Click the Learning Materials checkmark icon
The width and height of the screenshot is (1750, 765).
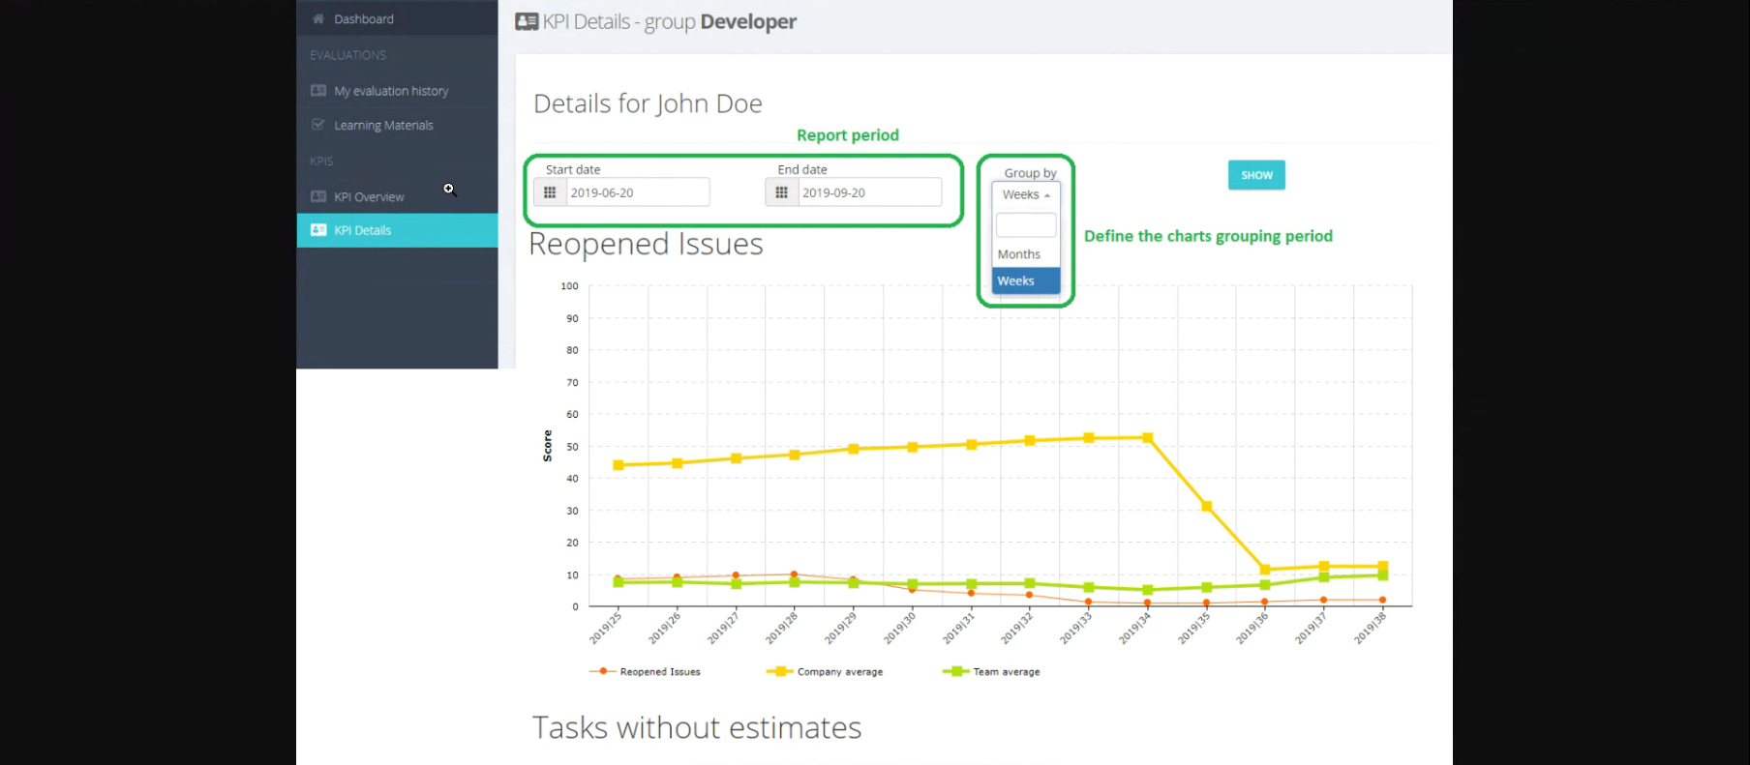coord(317,125)
